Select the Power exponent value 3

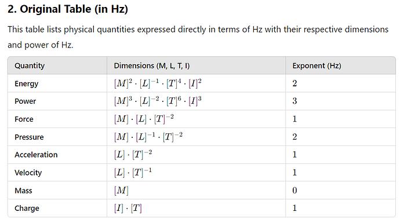point(294,101)
